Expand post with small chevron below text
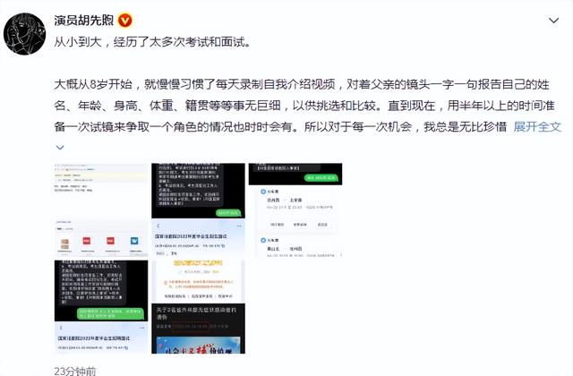Image resolution: width=573 pixels, height=376 pixels. click(x=60, y=147)
